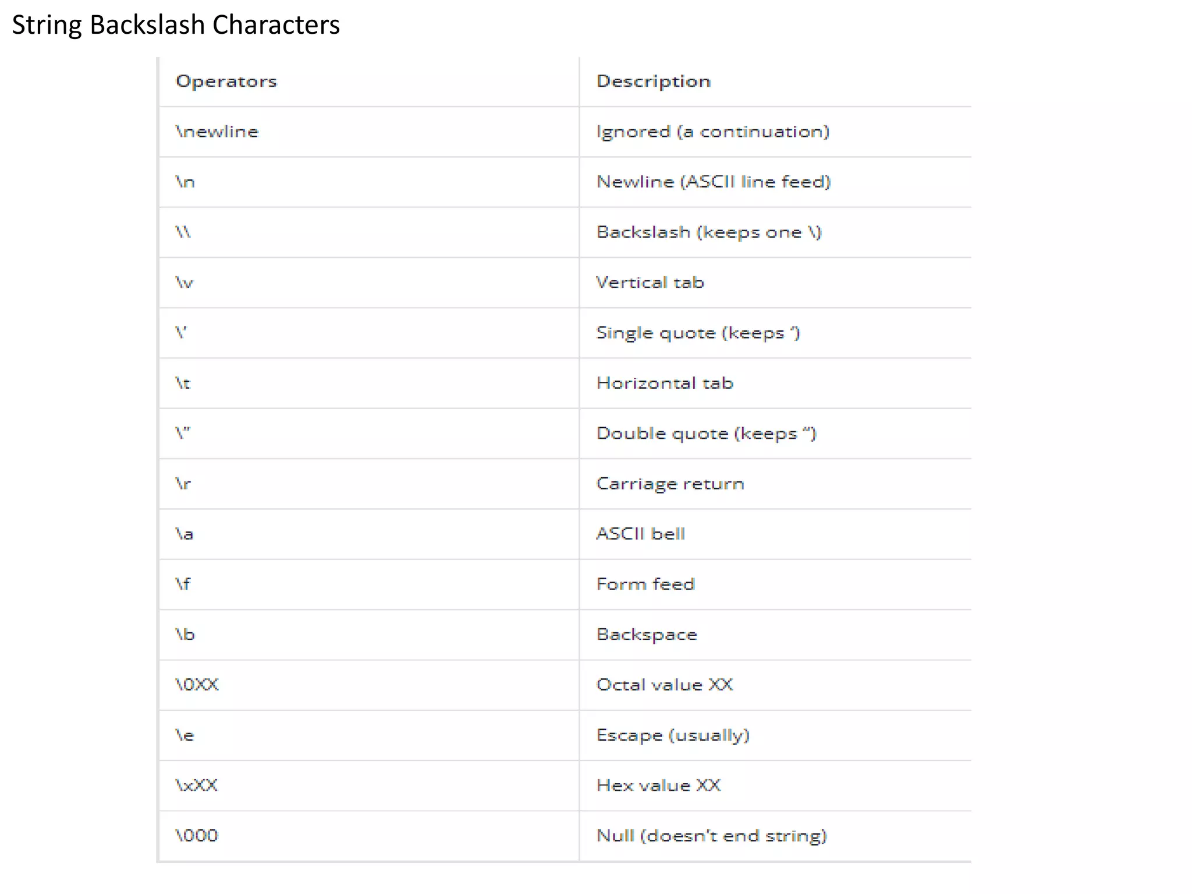Click the '\0XX' operator cell
Image resolution: width=1192 pixels, height=894 pixels.
[197, 685]
